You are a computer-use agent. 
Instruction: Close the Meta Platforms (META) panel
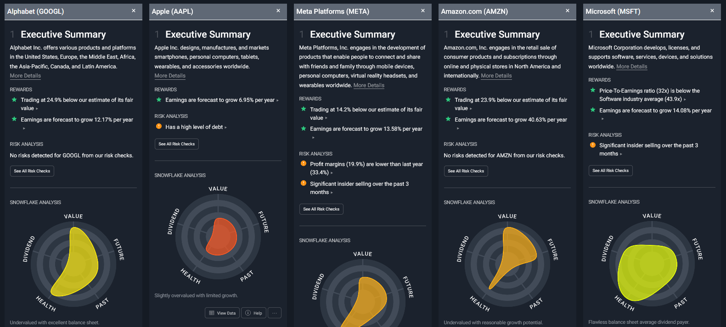click(x=423, y=11)
